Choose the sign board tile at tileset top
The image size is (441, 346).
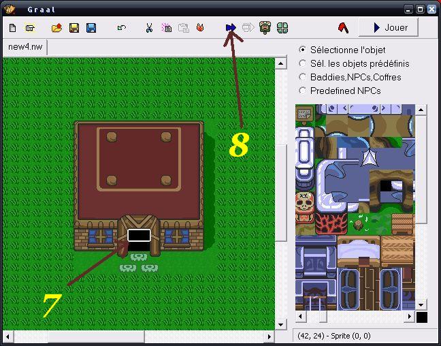pos(304,114)
